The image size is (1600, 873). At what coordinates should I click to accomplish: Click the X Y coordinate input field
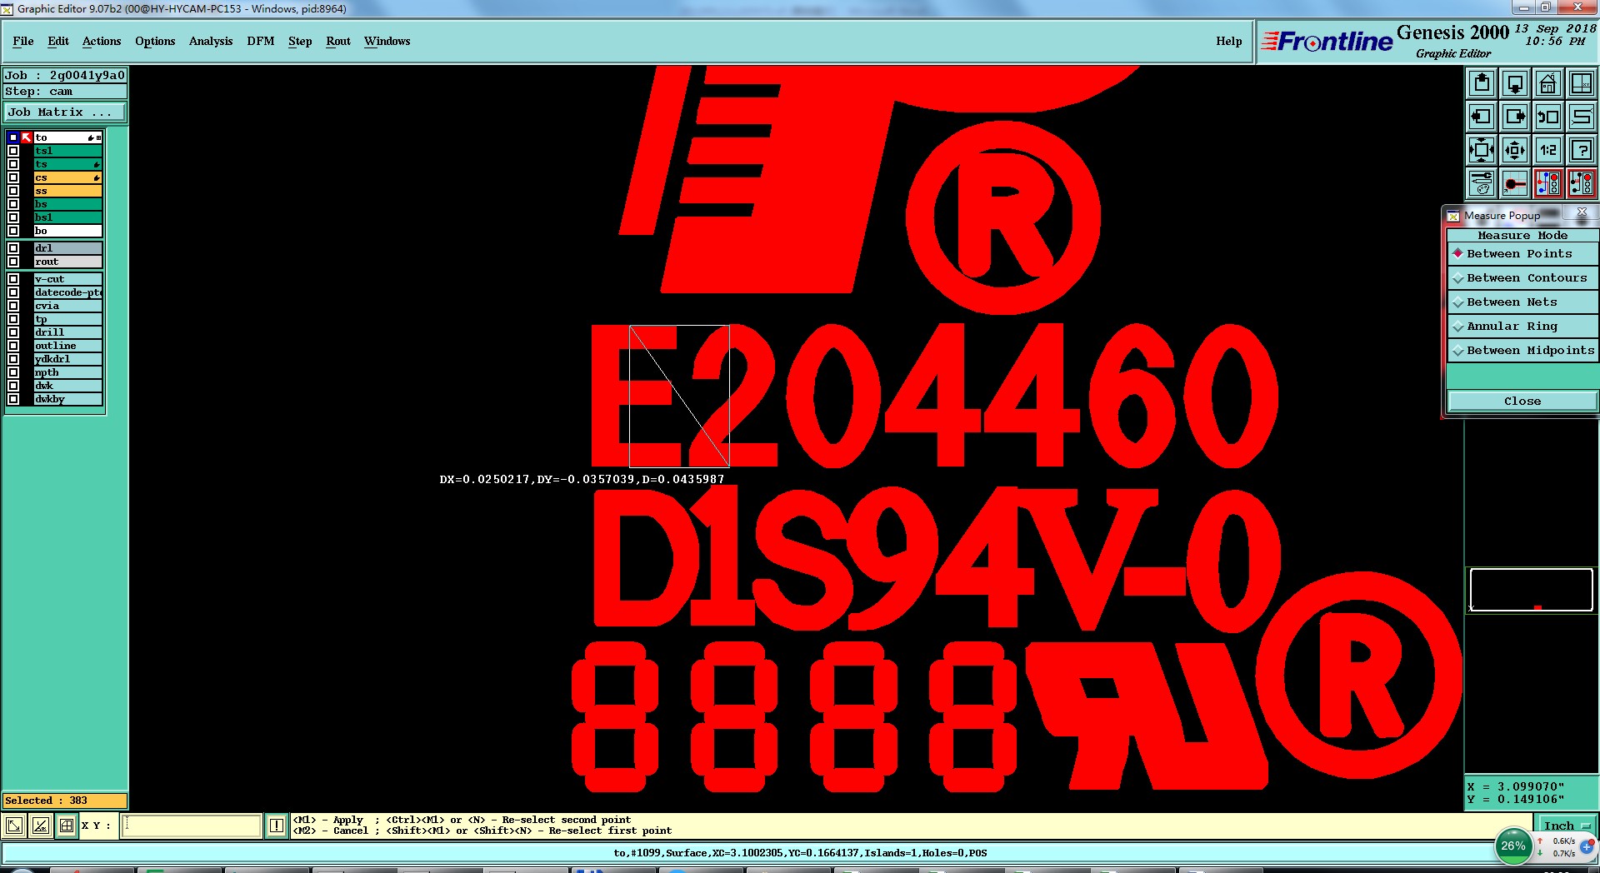[x=192, y=826]
